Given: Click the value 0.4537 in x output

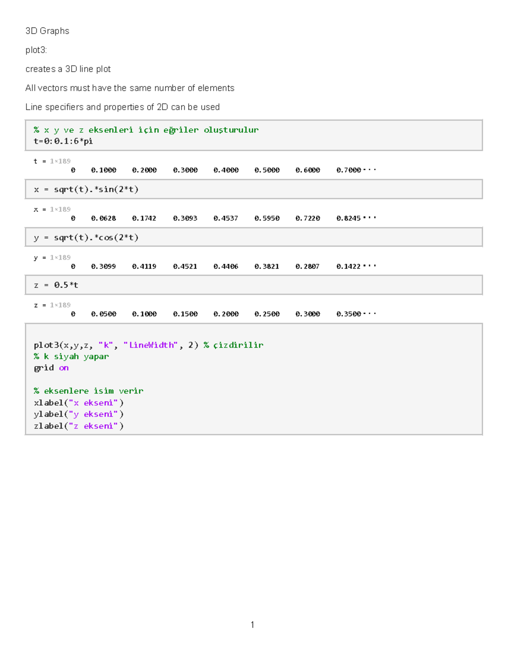Looking at the screenshot, I should [226, 218].
